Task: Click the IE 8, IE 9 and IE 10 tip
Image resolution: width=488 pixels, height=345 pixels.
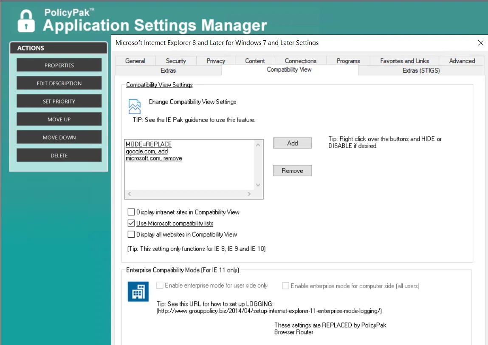Action: (196, 249)
